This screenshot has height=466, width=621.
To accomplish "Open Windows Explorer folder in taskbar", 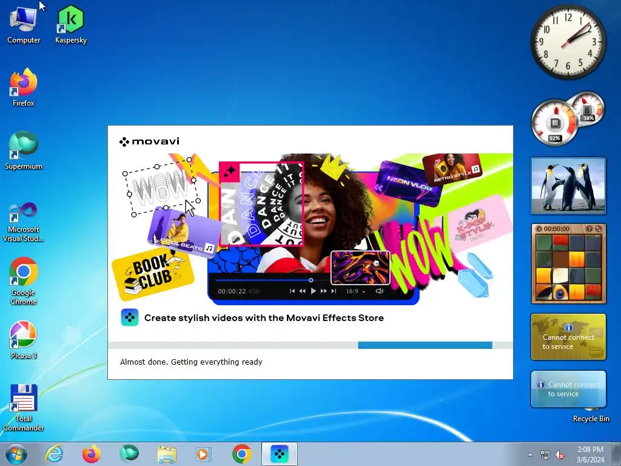I will tap(167, 454).
